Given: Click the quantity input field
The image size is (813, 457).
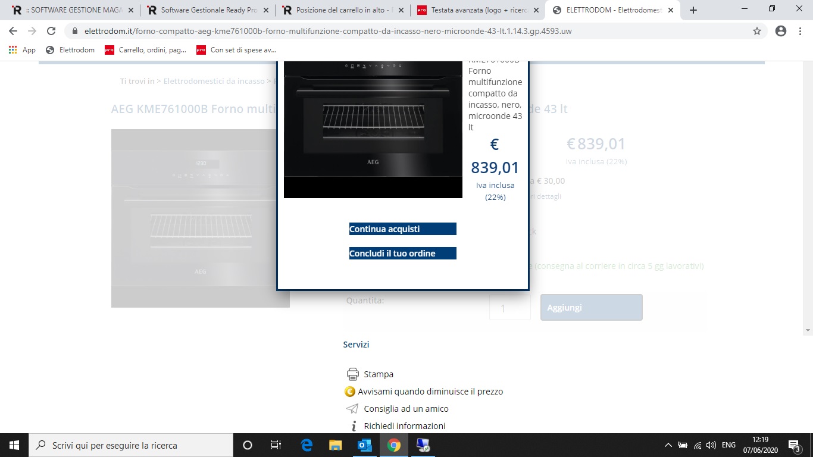Looking at the screenshot, I should point(510,308).
